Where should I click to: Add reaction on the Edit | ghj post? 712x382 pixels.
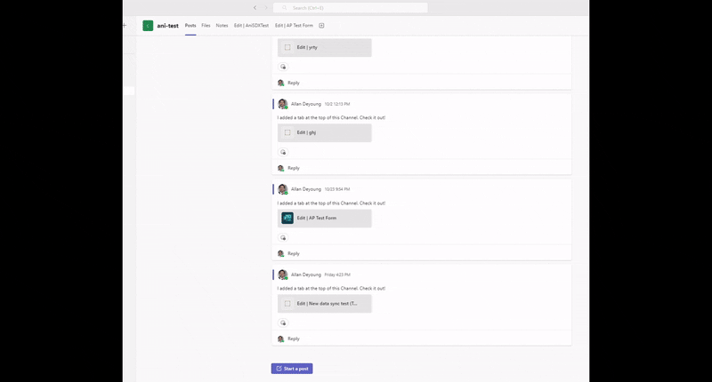283,152
